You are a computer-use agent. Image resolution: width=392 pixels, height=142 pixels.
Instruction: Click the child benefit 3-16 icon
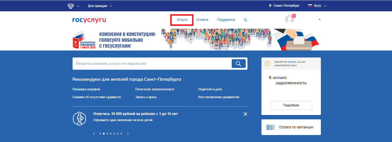click(x=79, y=118)
